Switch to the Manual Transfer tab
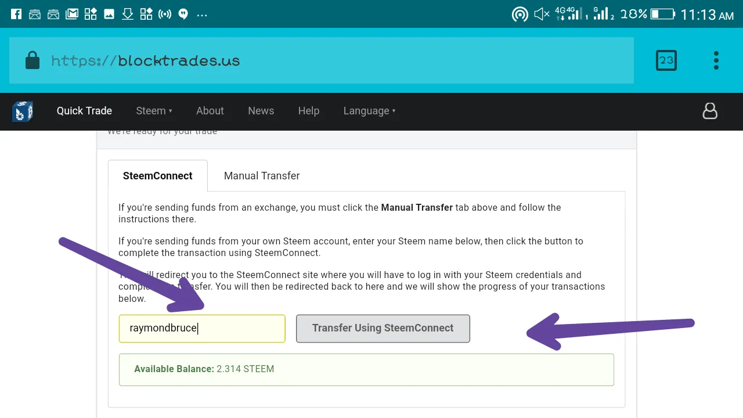Screen dimensions: 743x418 262,175
